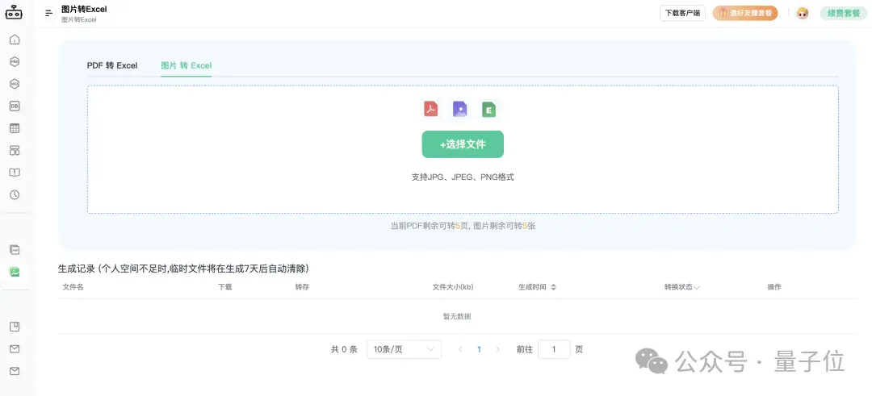Open the DB database sidebar icon
Viewport: 872px width, 396px height.
point(15,106)
